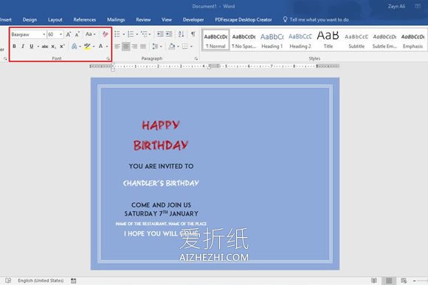Align text left
Image resolution: width=428 pixels, height=285 pixels.
[x=117, y=47]
